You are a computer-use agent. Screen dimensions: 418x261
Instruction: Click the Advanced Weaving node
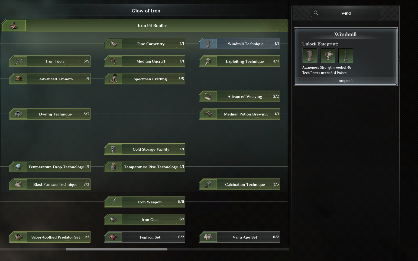tap(239, 96)
